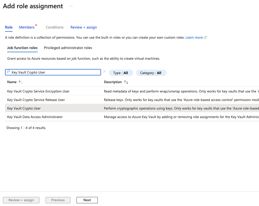Open the Members tab
This screenshot has height=206, width=259.
click(x=27, y=27)
